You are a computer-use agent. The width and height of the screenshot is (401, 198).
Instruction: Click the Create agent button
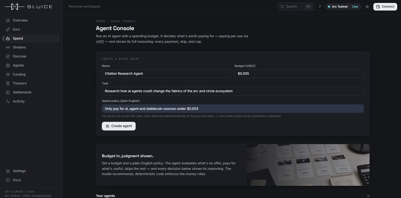(119, 126)
